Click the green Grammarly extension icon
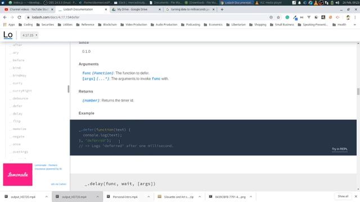360x202 pixels. tap(287, 17)
